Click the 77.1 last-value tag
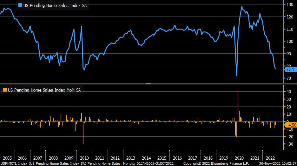 [x=290, y=69]
